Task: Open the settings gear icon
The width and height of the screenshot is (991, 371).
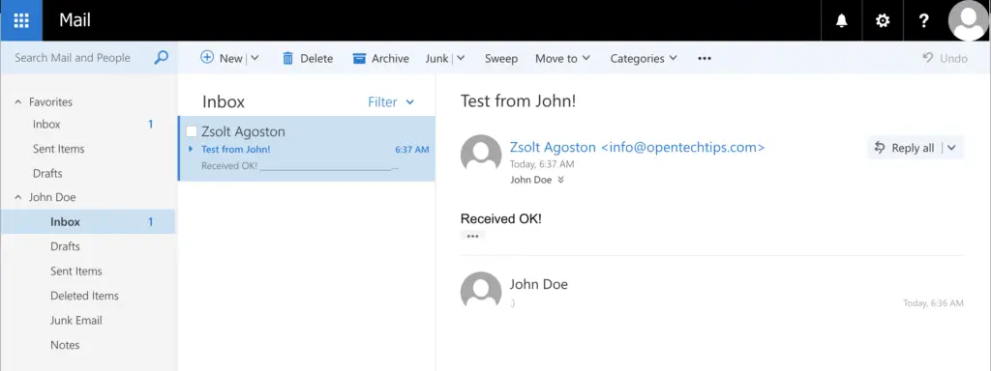Action: tap(883, 21)
